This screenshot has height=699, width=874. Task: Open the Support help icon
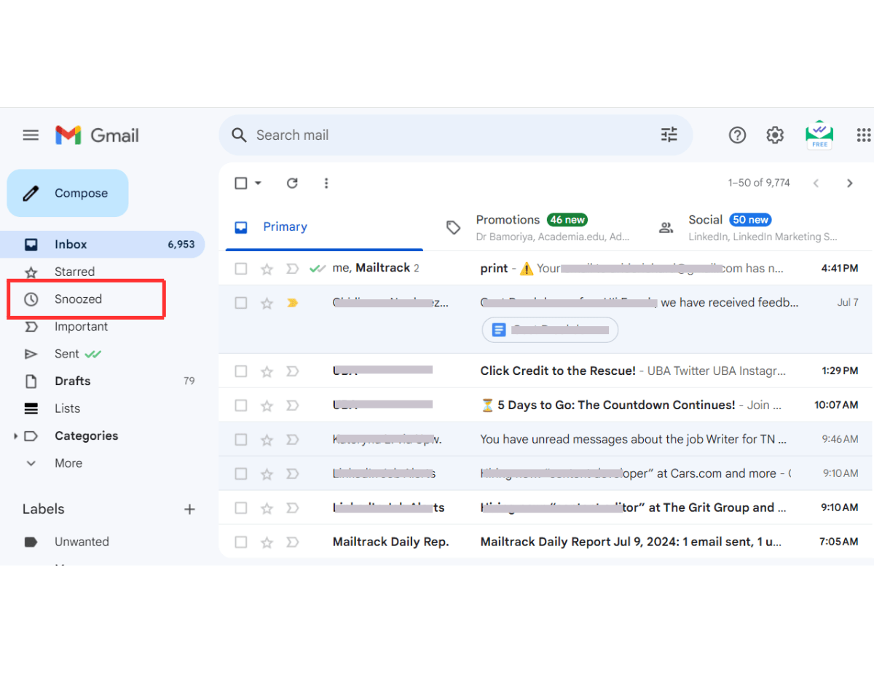737,135
